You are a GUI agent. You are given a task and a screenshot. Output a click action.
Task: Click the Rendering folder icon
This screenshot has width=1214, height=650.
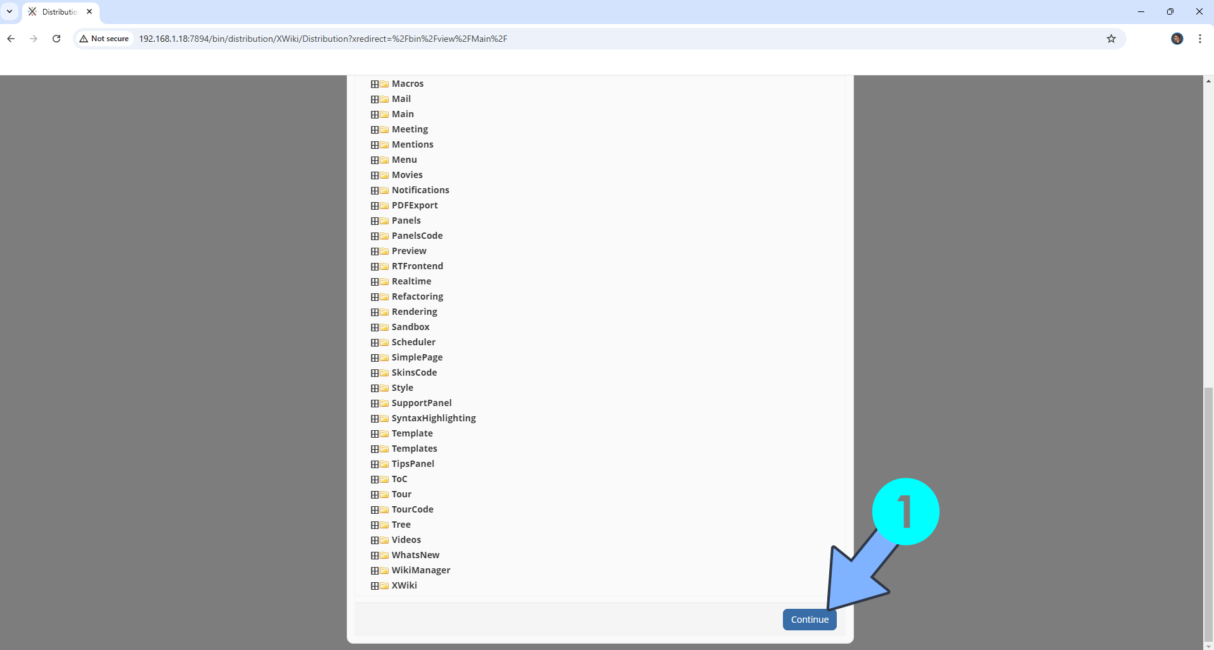tap(384, 312)
